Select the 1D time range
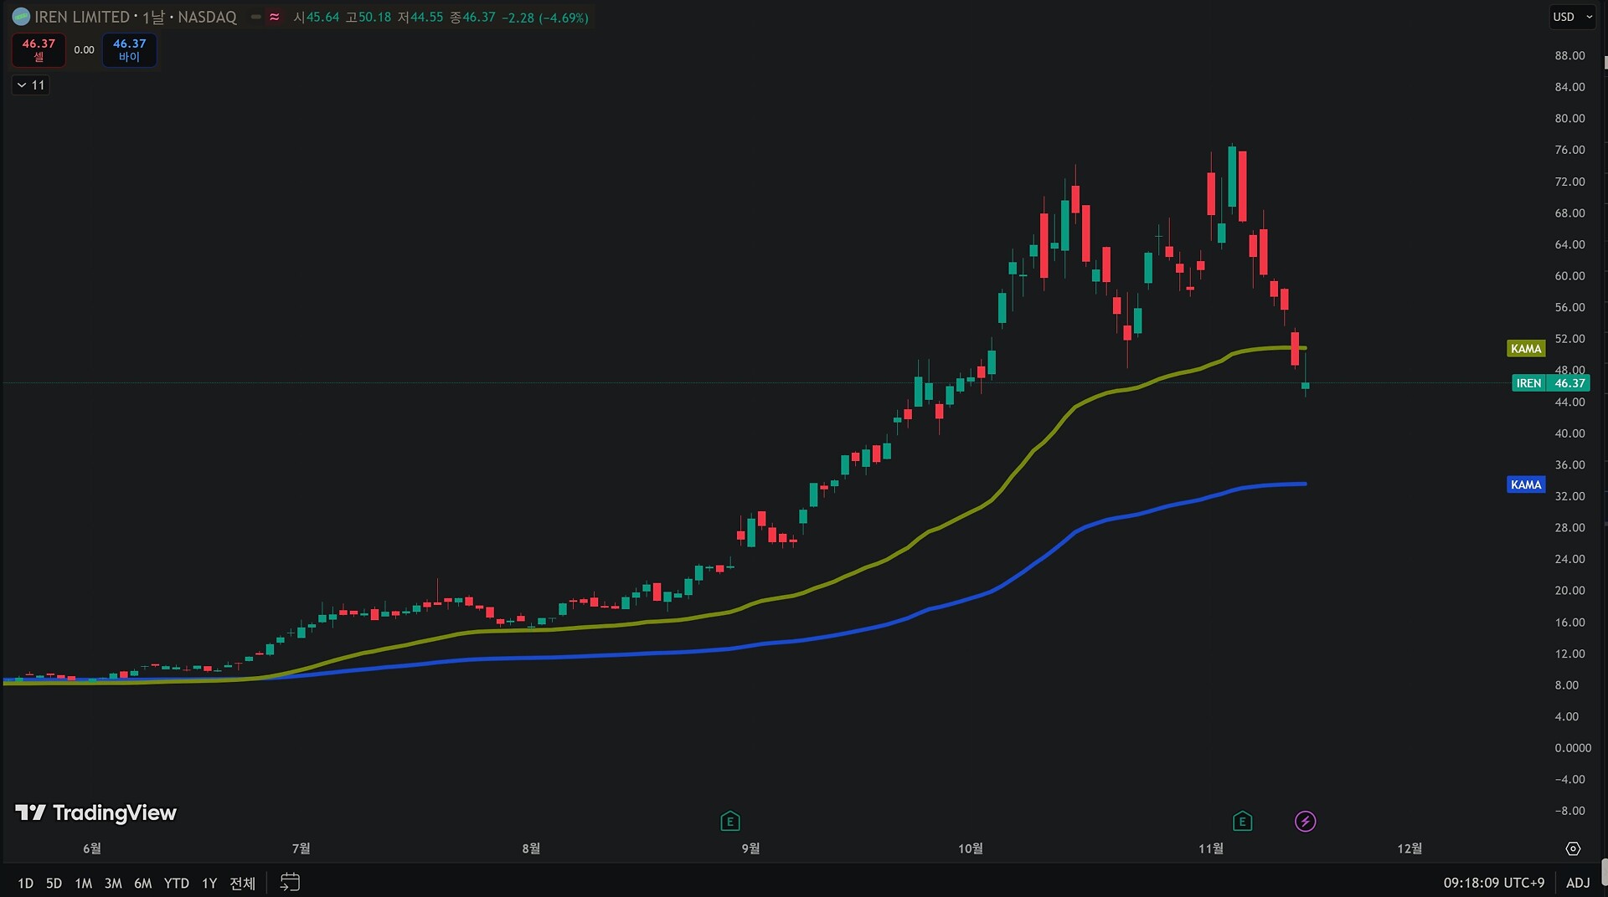This screenshot has height=897, width=1608. pos(26,883)
